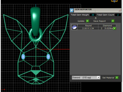Click the Diamond column header
The width and height of the screenshot is (123, 92).
[107, 26]
